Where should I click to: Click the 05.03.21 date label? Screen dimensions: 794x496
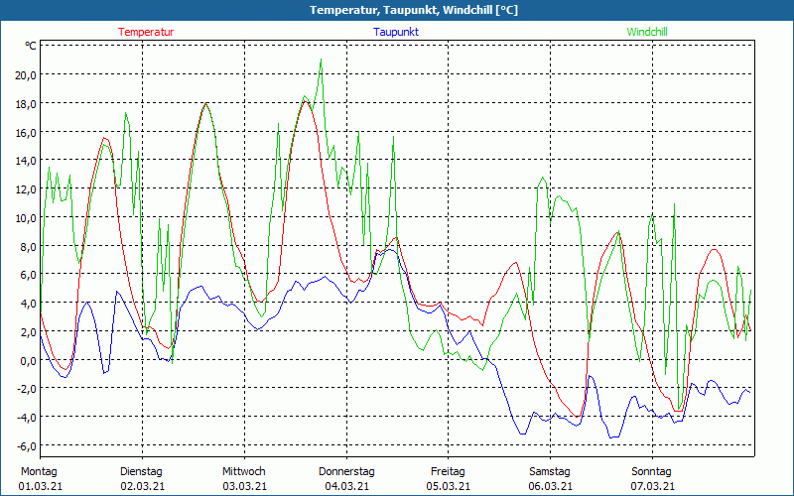pyautogui.click(x=449, y=486)
